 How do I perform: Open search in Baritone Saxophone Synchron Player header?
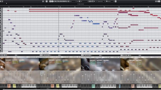point(141,57)
